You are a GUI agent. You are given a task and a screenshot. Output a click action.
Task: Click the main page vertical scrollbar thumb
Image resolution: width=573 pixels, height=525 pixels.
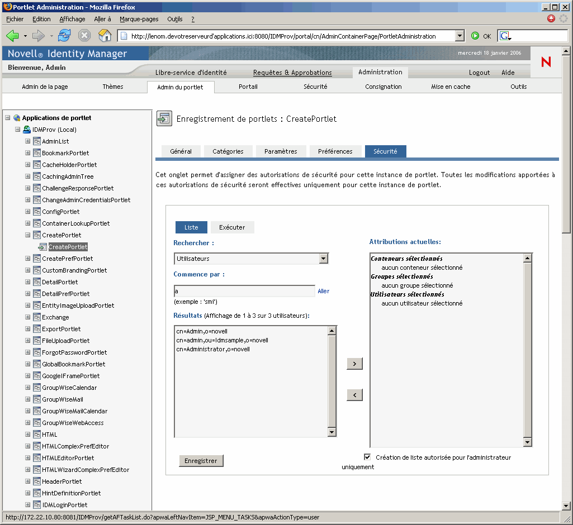tap(566, 144)
